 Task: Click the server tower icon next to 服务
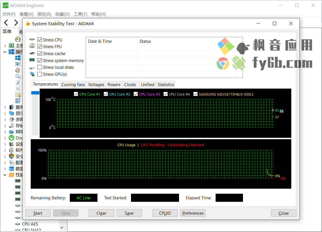11,107
